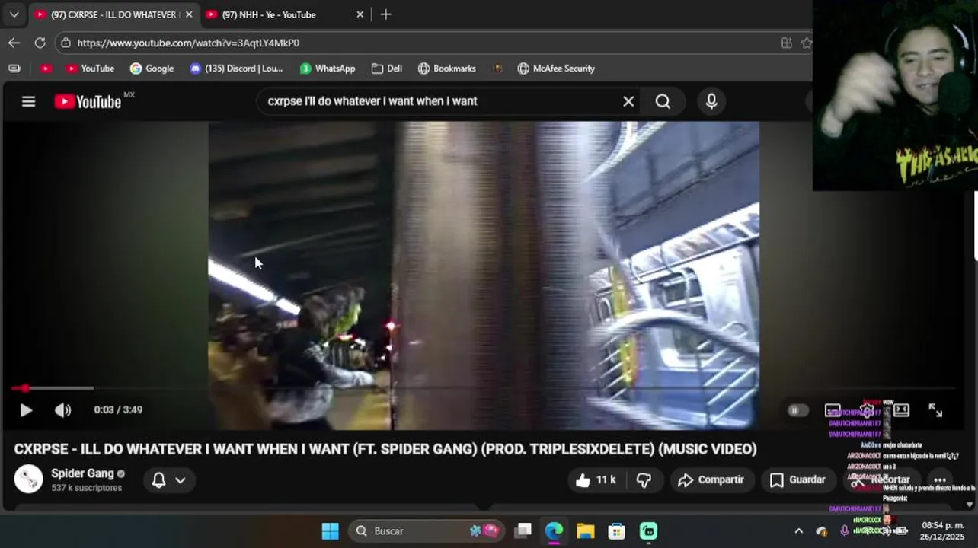The height and width of the screenshot is (548, 978).
Task: Open the Discord bookmark
Action: [x=236, y=68]
